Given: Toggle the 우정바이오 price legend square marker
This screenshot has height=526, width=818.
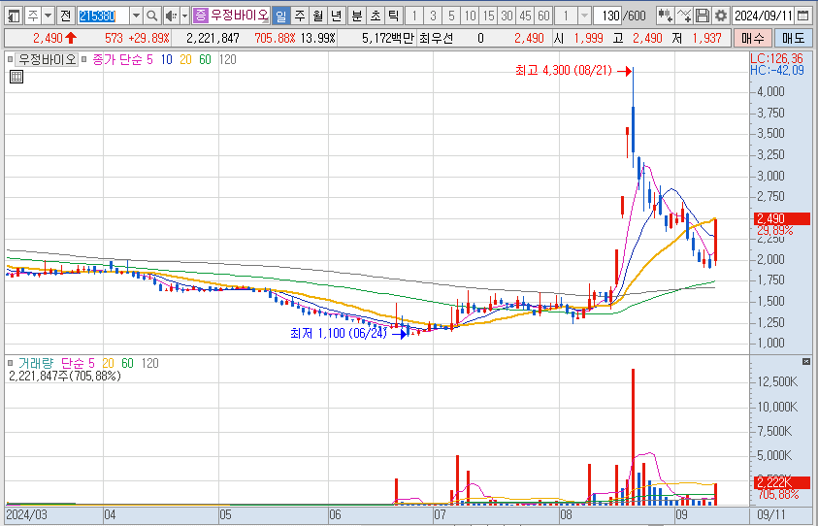Looking at the screenshot, I should (x=10, y=59).
